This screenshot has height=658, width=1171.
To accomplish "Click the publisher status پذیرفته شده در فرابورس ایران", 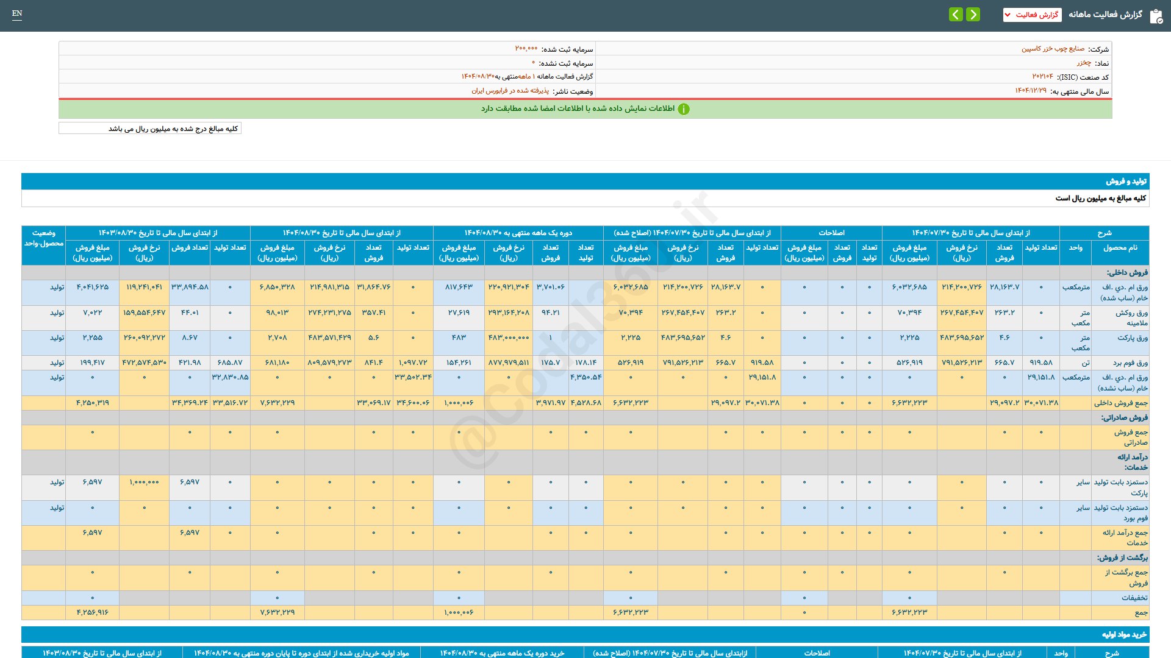I will coord(510,91).
